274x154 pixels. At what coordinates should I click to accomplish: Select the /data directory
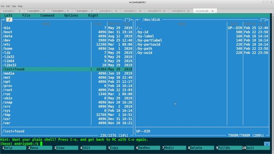point(67,36)
